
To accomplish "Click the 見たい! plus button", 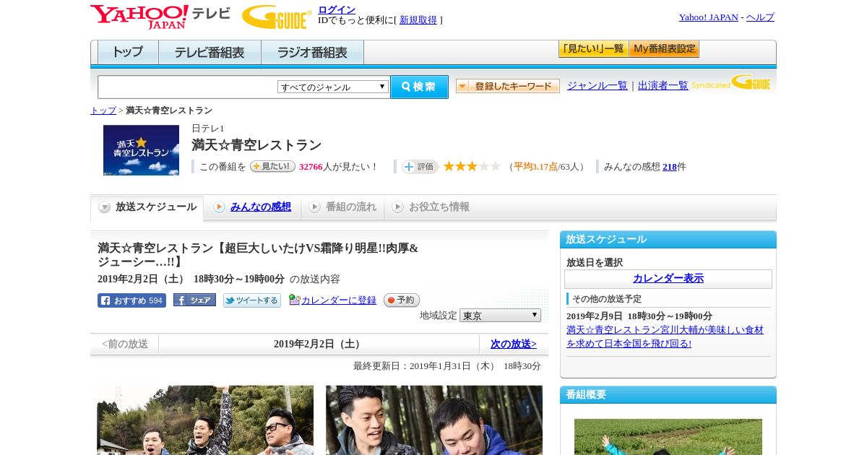I will click(272, 166).
